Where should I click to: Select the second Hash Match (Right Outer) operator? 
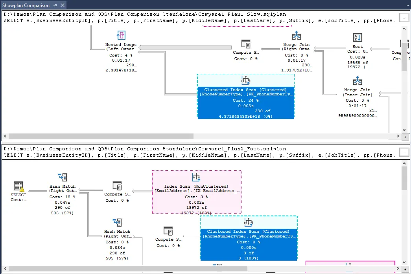click(117, 222)
